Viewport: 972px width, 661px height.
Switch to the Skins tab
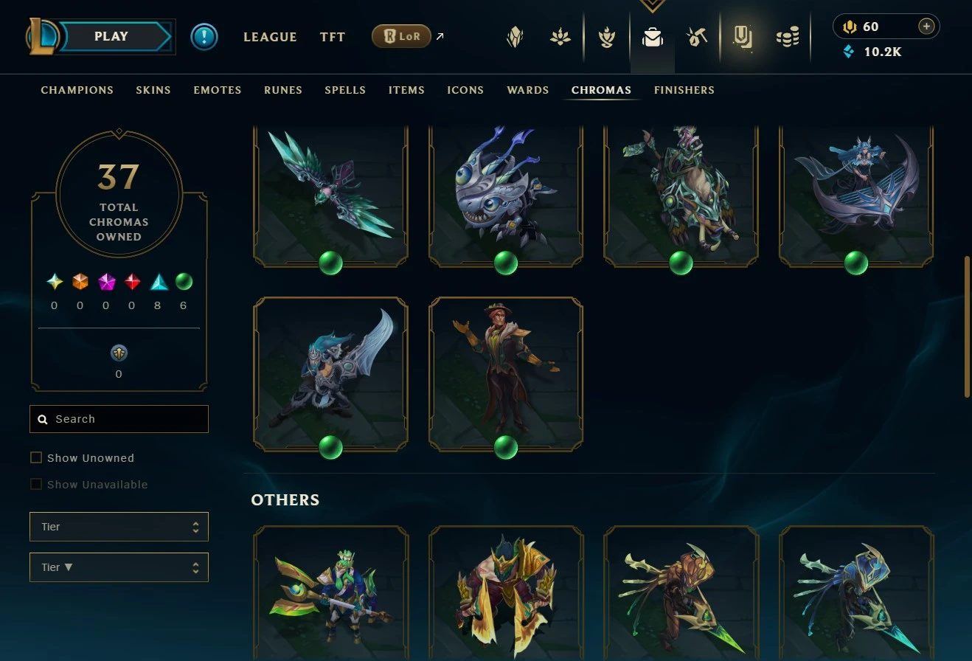coord(153,90)
